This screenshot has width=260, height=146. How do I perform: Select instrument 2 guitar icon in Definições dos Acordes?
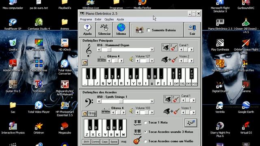point(175,99)
